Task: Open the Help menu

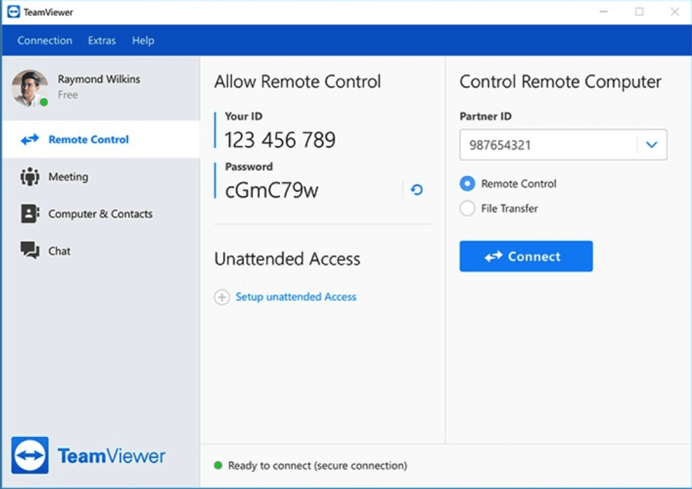Action: [143, 41]
